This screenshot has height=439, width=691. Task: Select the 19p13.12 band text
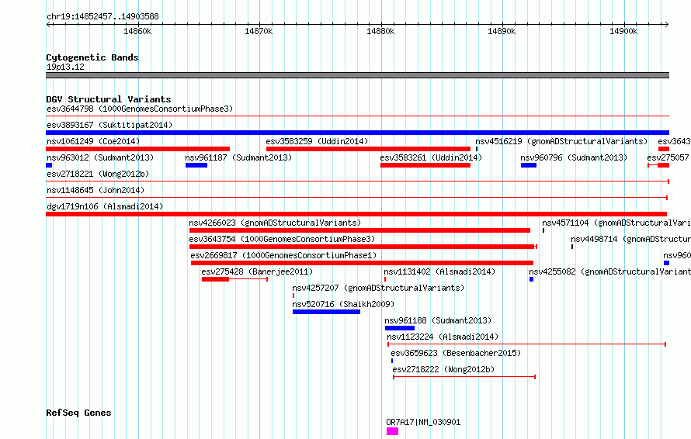[65, 67]
